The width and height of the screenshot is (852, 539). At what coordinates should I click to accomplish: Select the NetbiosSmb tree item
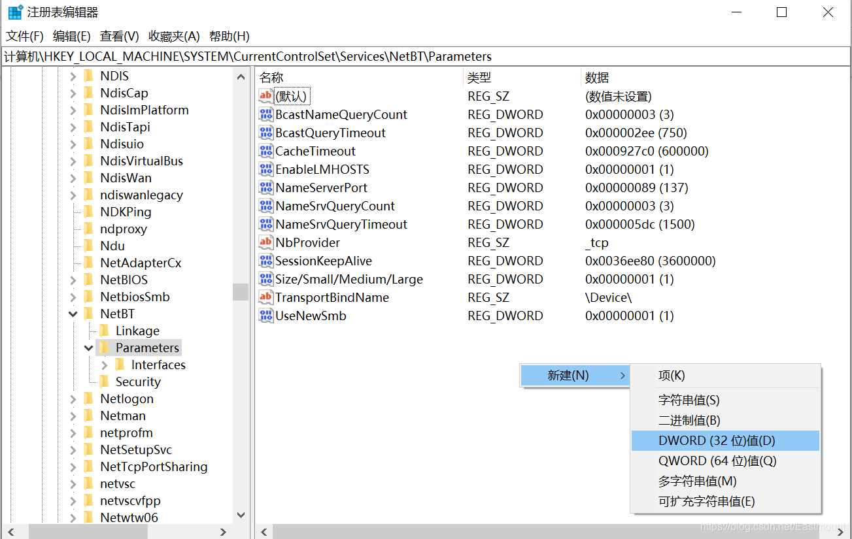tap(135, 297)
